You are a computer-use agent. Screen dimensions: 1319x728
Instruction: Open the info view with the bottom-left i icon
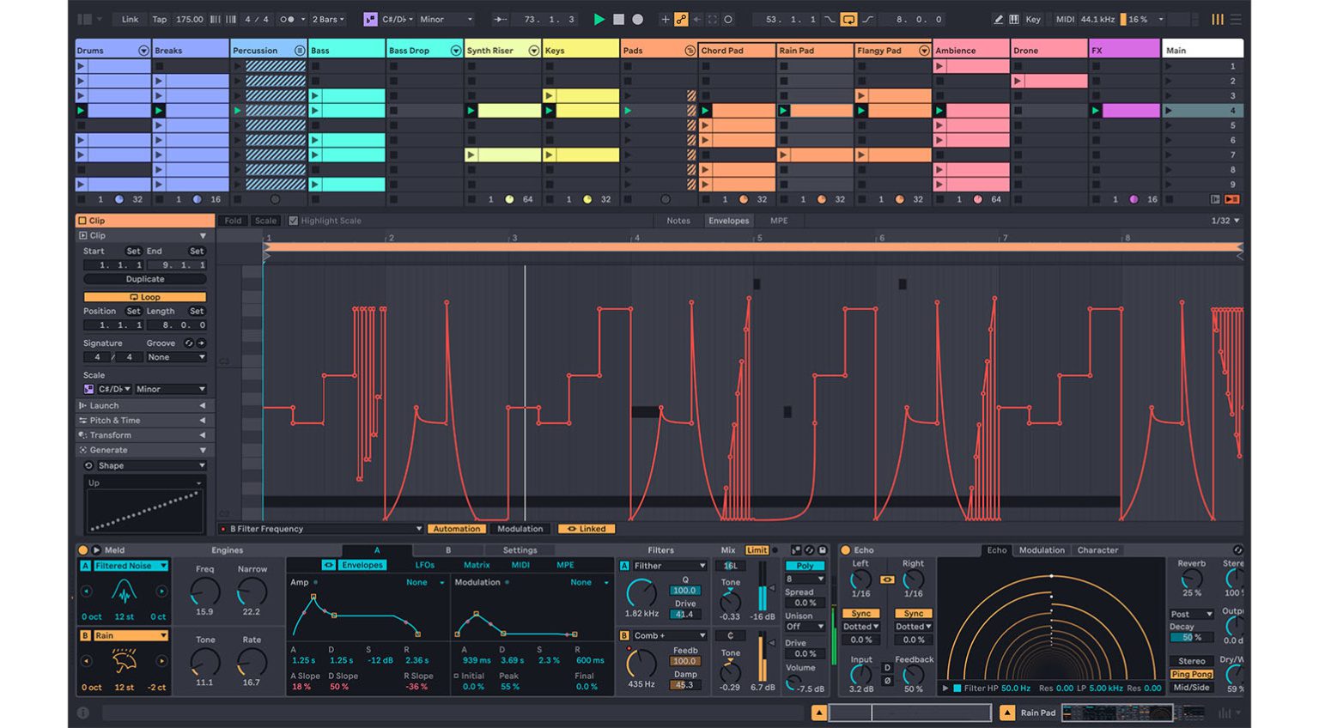[x=82, y=713]
